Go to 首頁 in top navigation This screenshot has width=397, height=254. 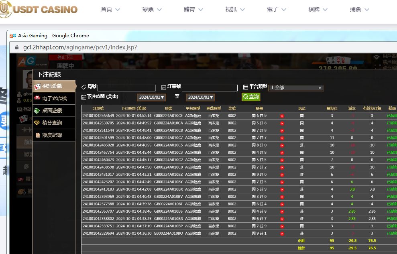tap(110, 10)
